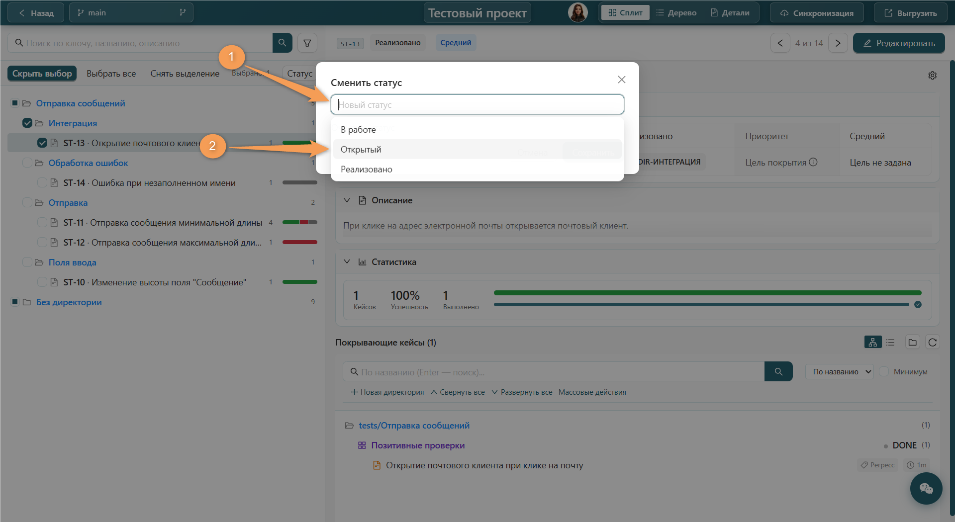Enable the Минимум checkbox

[884, 371]
